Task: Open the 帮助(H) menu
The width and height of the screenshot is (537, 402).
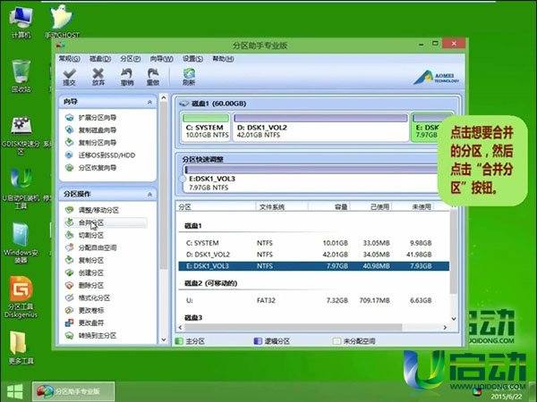Action: 223,59
